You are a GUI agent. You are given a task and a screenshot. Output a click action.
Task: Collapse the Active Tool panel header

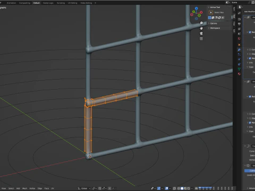(x=214, y=7)
